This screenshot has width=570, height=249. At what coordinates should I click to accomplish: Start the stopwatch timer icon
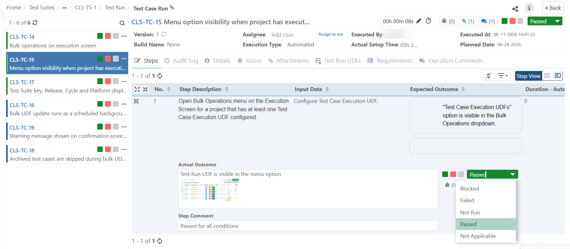click(428, 21)
